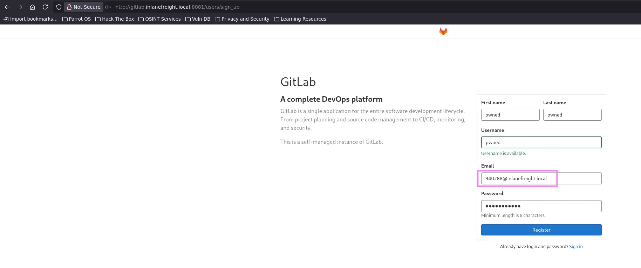Focus the First name field
The width and height of the screenshot is (641, 268).
pos(510,115)
